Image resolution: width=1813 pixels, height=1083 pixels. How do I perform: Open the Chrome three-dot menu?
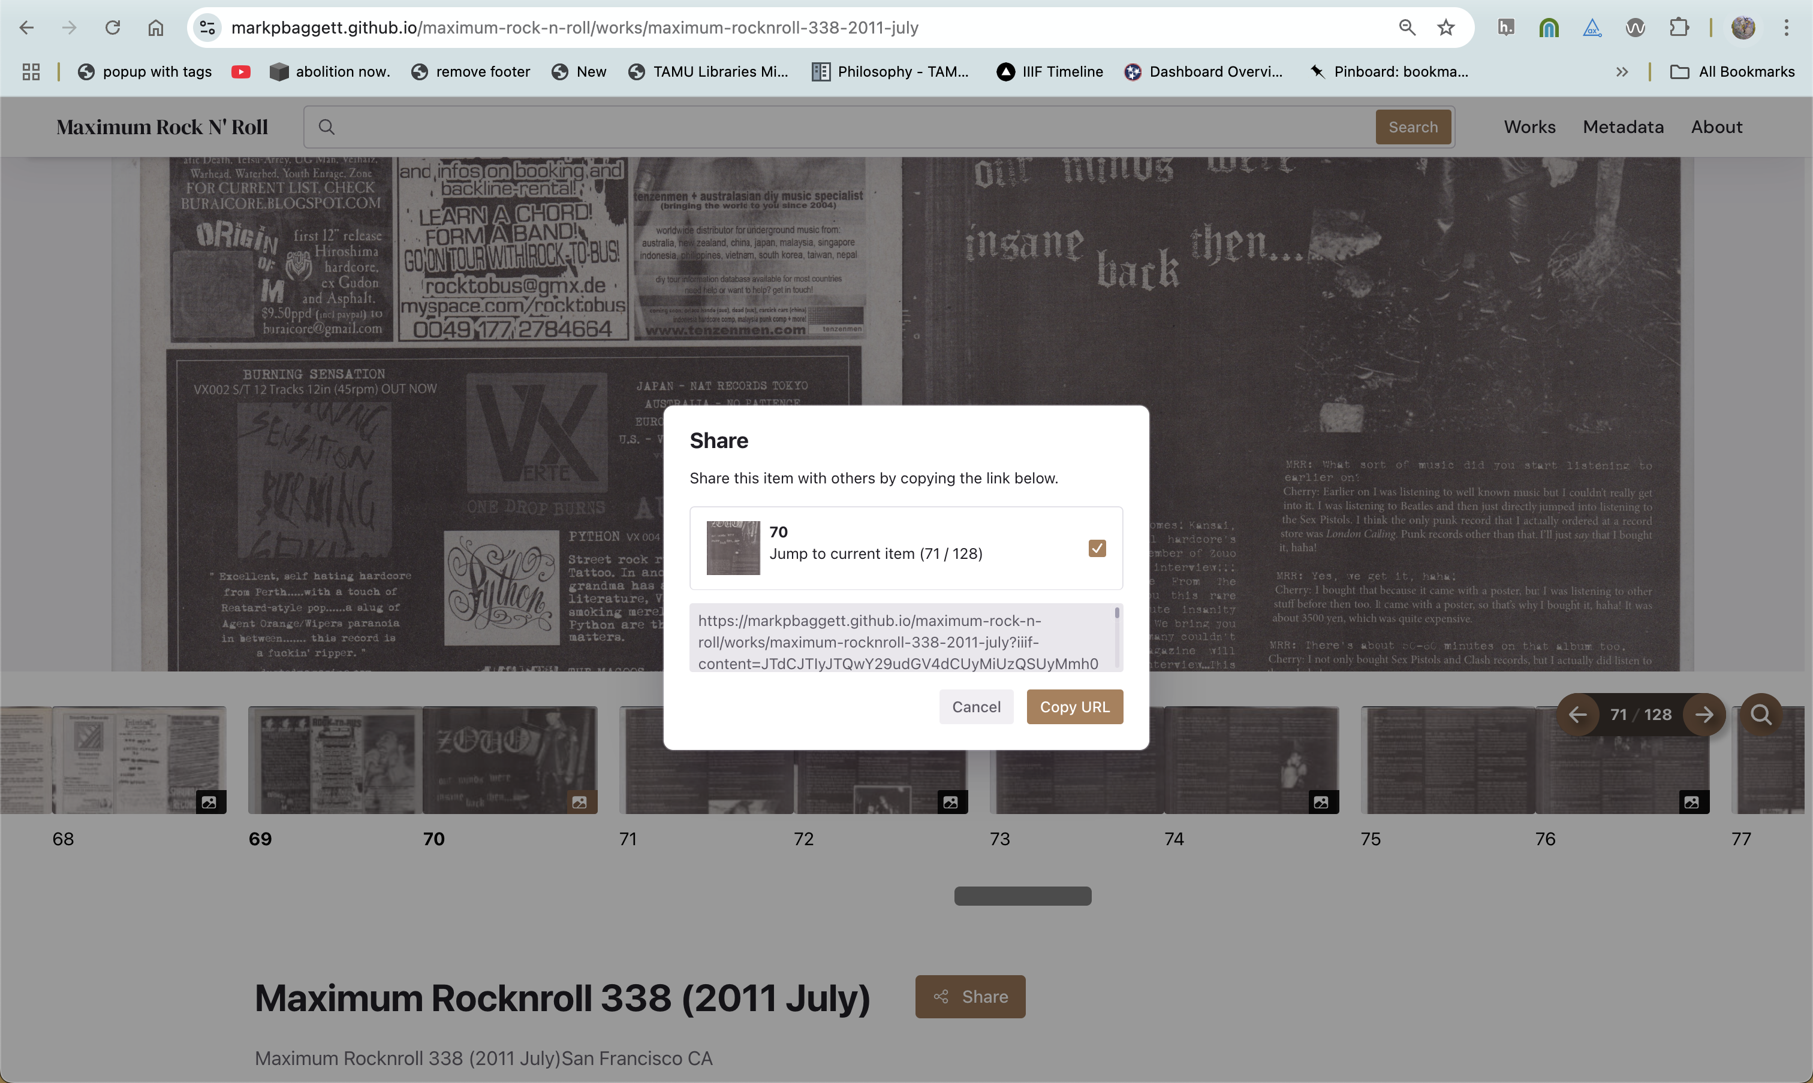(x=1786, y=28)
